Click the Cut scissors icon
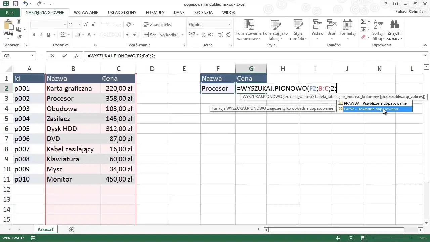Viewport: 430px width, 242px height. pyautogui.click(x=19, y=22)
